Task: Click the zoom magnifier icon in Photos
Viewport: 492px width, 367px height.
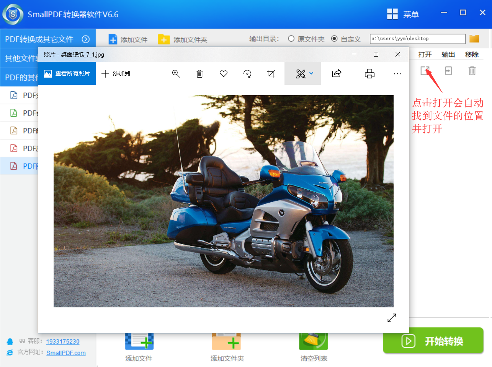Action: (176, 74)
